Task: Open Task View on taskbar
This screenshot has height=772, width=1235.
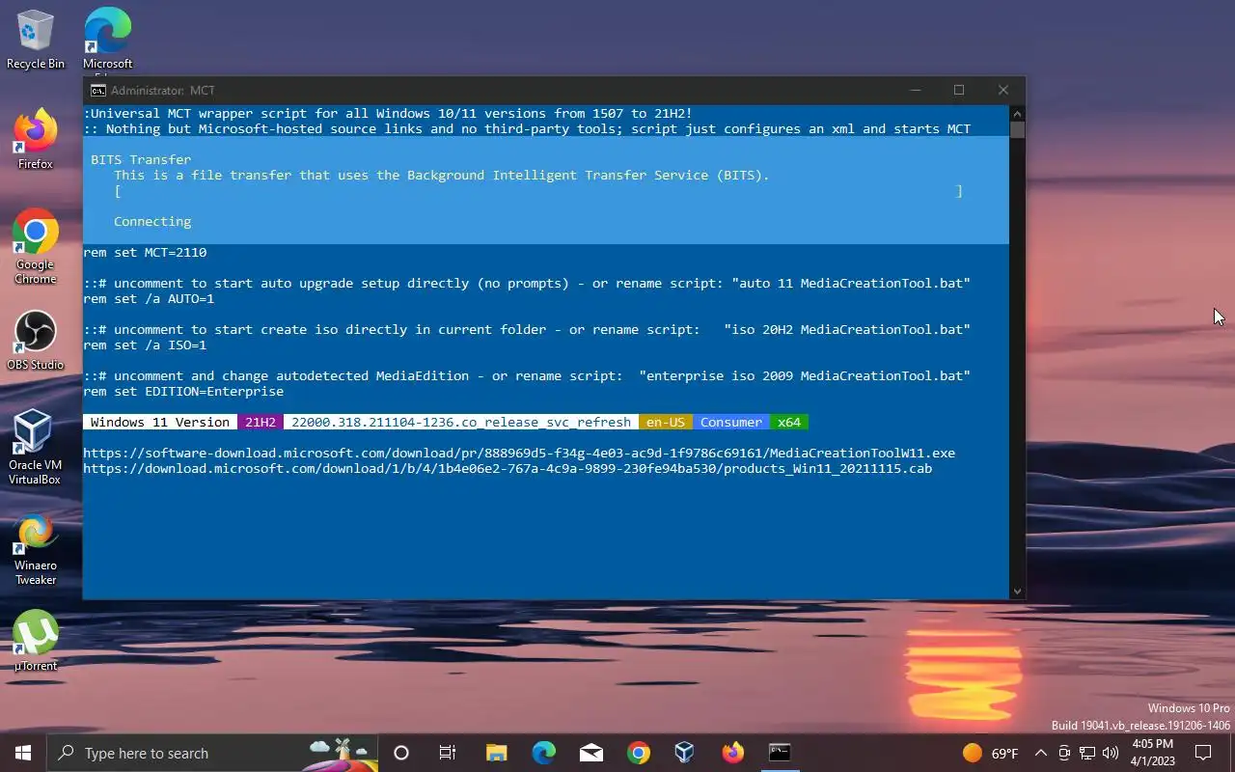Action: tap(448, 753)
